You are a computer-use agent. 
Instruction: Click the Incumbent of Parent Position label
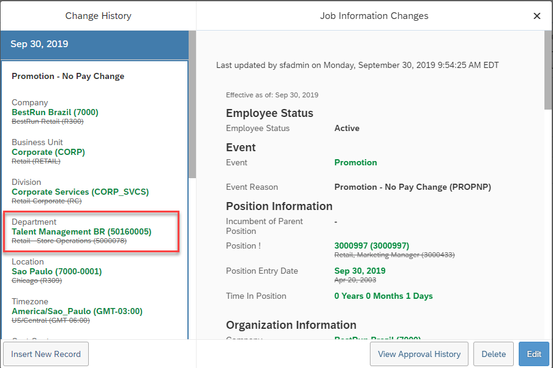click(264, 227)
